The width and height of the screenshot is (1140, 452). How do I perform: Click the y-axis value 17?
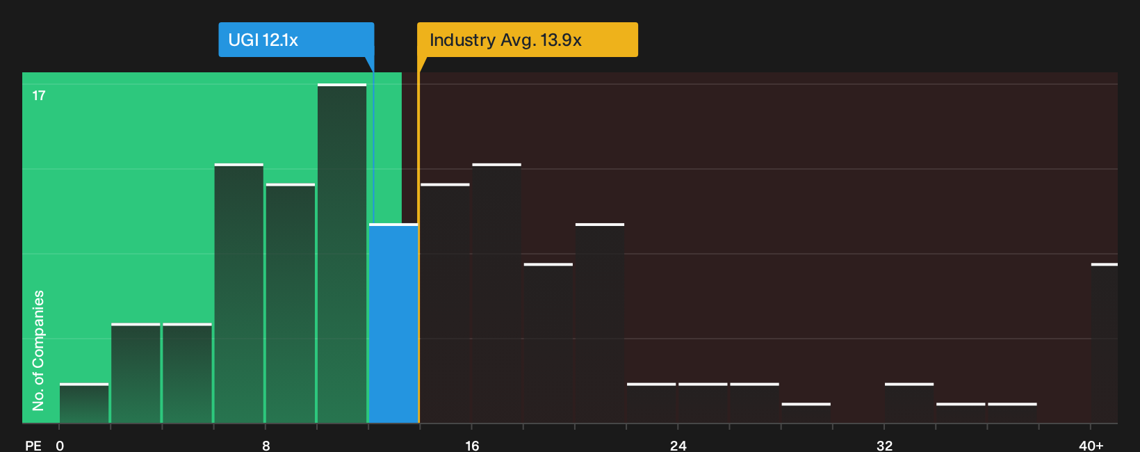point(39,95)
